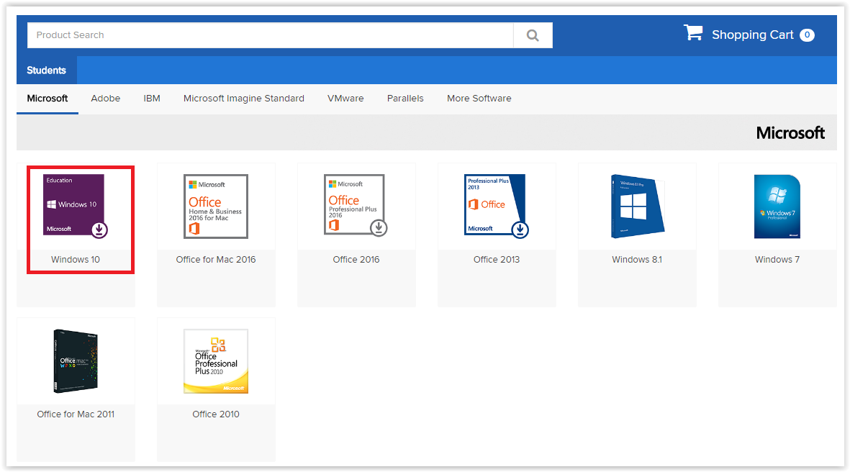Click the cart item count badge
This screenshot has height=472, width=850.
[807, 35]
